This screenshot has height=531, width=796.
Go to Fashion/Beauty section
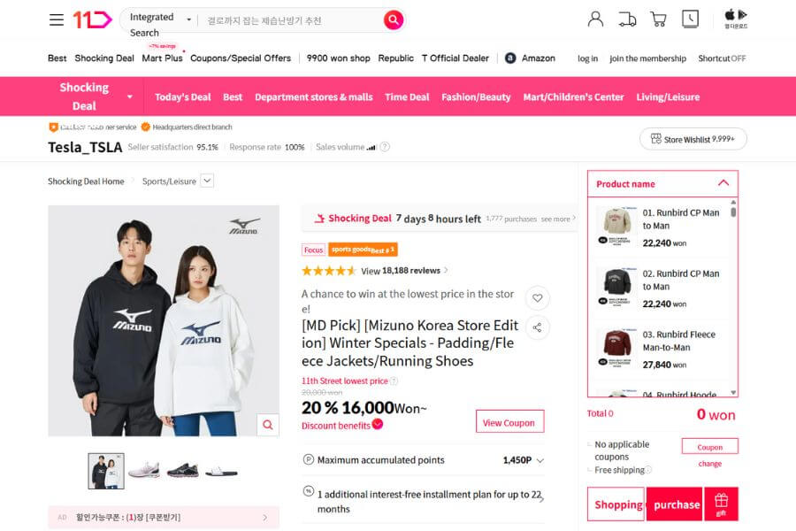[476, 96]
